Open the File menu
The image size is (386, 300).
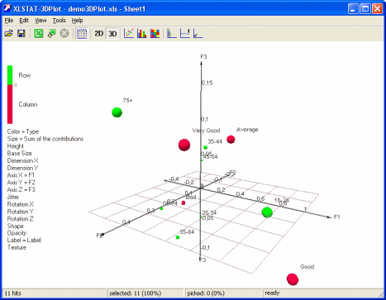pos(9,21)
